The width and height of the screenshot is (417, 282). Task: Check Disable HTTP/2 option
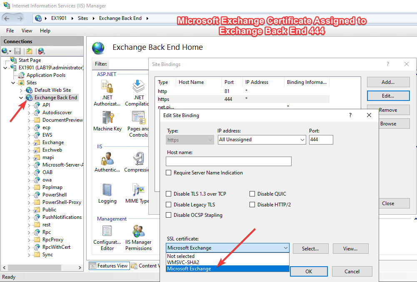(x=252, y=205)
